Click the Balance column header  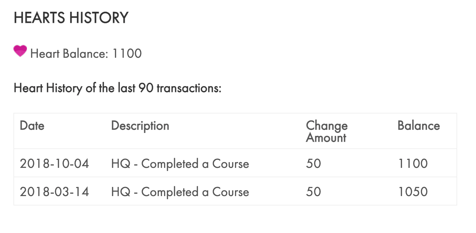point(419,126)
